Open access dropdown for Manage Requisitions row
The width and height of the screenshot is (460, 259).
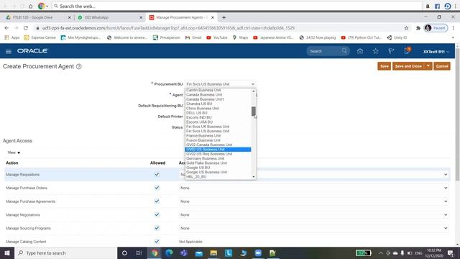pyautogui.click(x=446, y=175)
